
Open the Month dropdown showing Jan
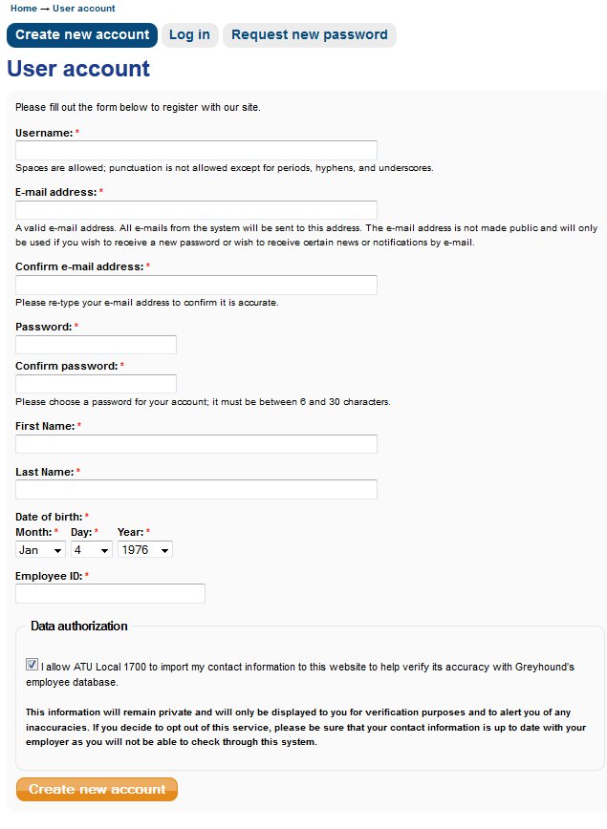coord(40,550)
